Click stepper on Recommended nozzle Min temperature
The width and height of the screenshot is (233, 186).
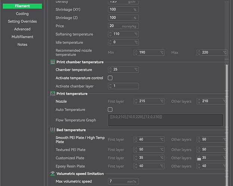(136, 52)
